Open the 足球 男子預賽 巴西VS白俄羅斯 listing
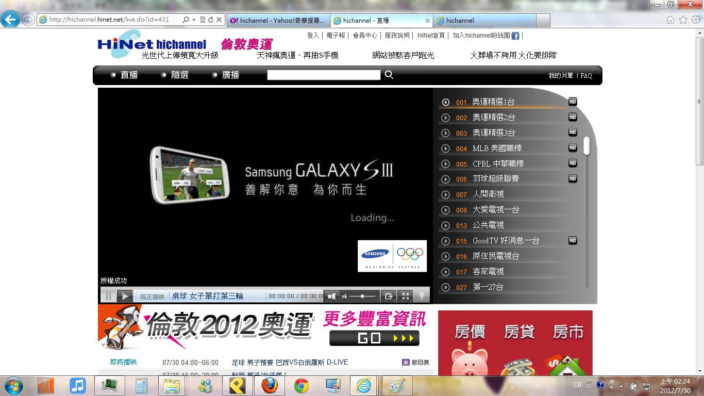Screen dimensions: 704x396 click(x=290, y=362)
